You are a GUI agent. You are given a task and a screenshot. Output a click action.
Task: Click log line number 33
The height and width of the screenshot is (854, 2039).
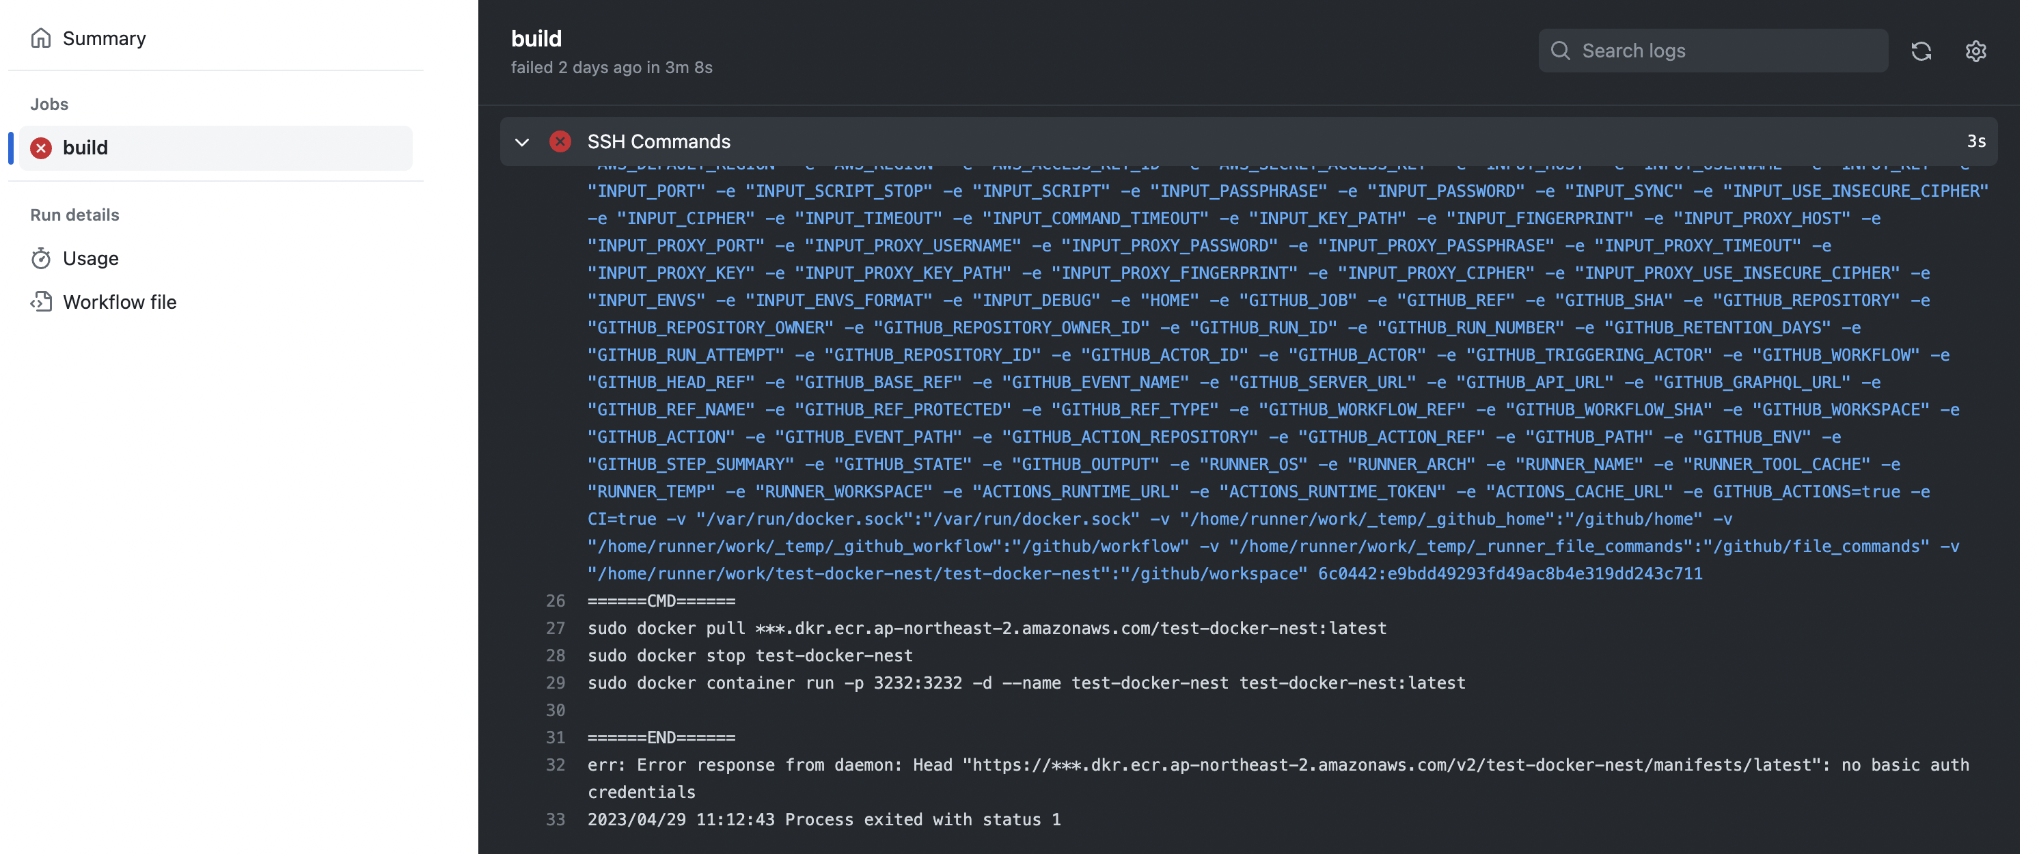click(556, 819)
